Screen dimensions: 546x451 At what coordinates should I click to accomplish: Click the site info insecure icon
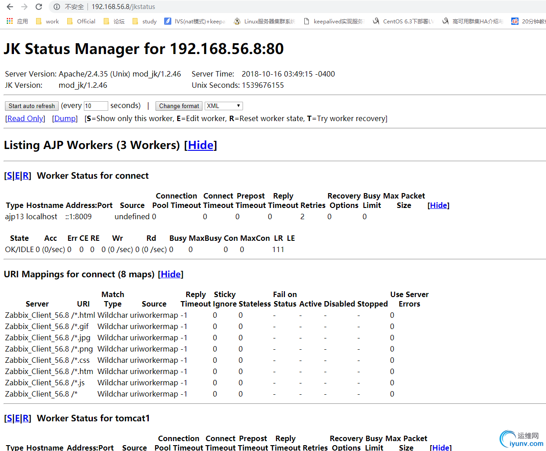pos(56,7)
